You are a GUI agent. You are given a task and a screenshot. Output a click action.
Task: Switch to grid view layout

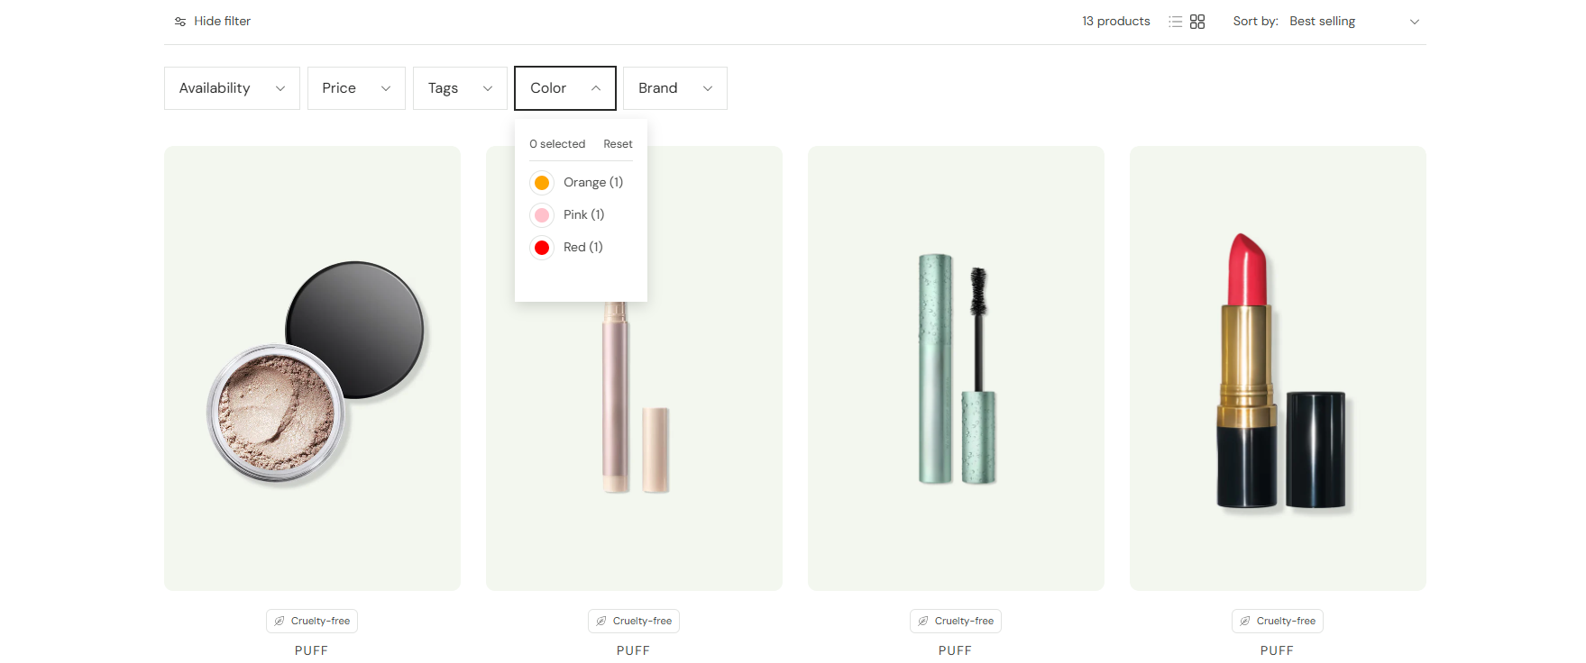click(1197, 22)
